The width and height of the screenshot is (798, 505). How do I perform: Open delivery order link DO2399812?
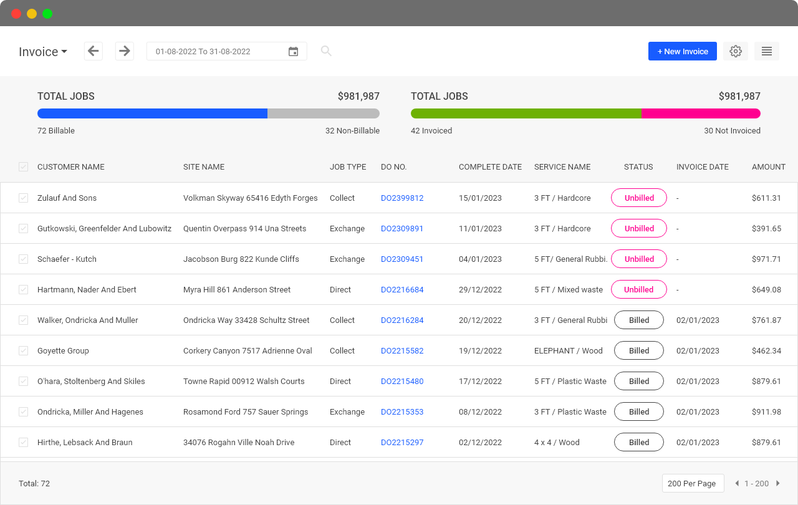pos(402,198)
